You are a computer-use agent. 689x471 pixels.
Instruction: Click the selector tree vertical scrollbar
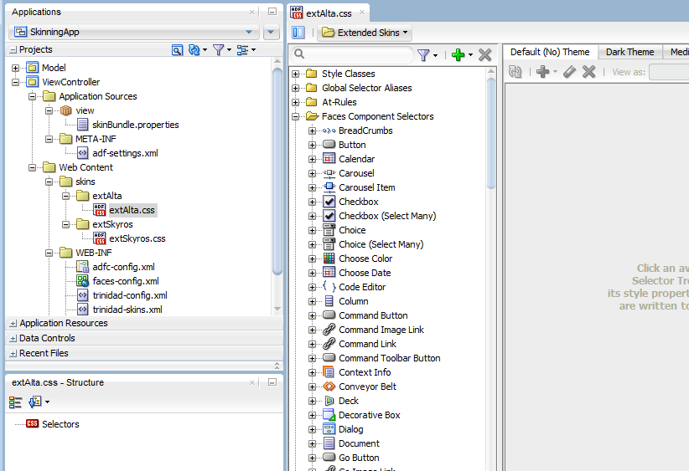click(x=491, y=131)
